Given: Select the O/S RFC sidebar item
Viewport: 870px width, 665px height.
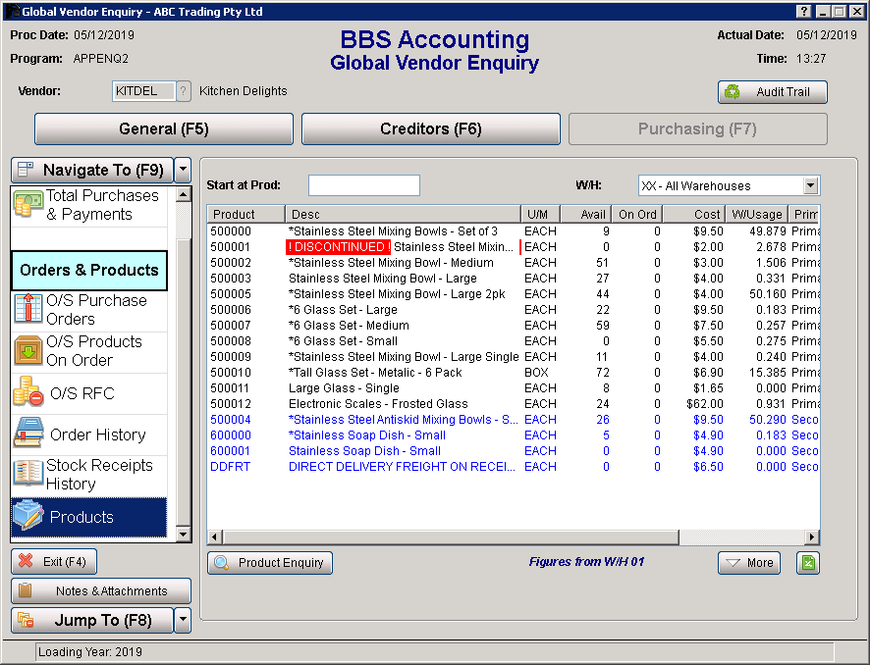Looking at the screenshot, I should 89,393.
